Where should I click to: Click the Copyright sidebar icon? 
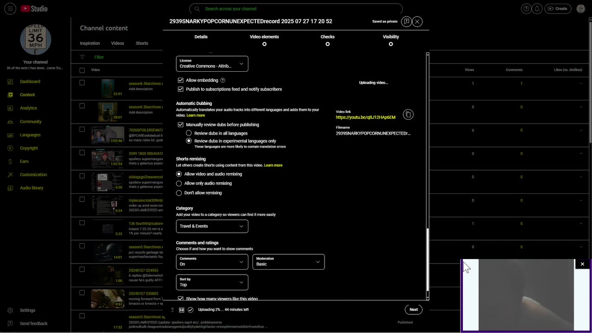[10, 148]
